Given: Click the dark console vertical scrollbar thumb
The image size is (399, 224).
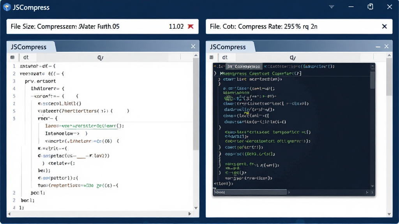Looking at the screenshot, I should (x=373, y=80).
